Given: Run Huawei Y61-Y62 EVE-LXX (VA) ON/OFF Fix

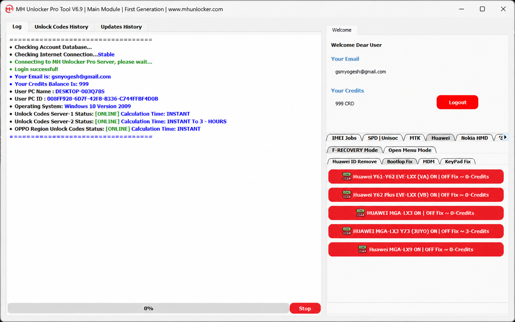Looking at the screenshot, I should [x=416, y=177].
